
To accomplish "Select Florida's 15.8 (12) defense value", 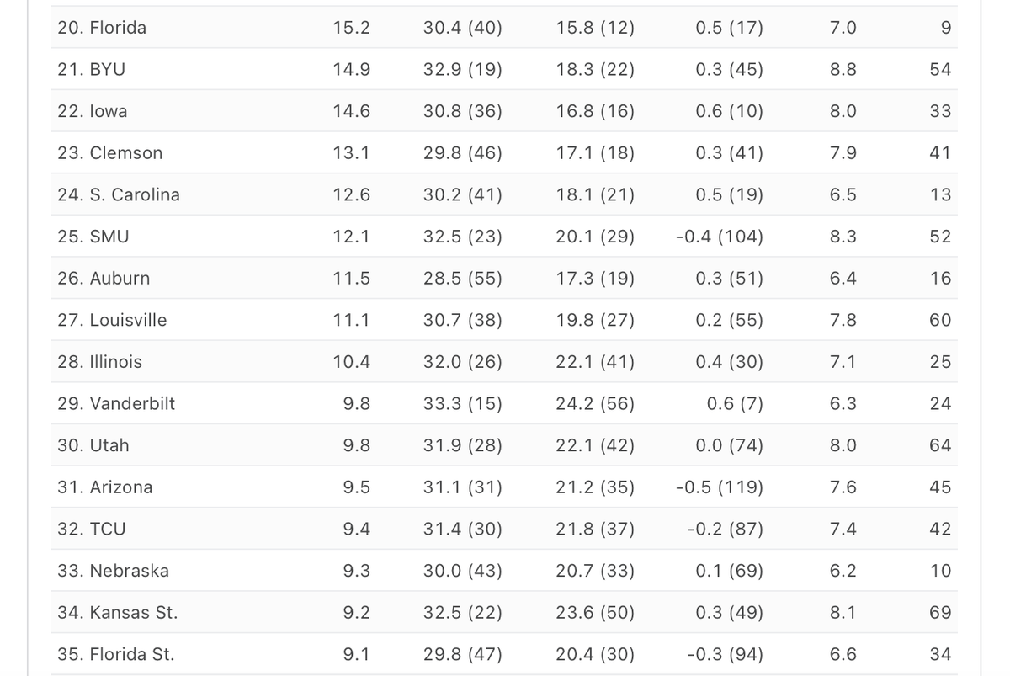I will pos(595,28).
